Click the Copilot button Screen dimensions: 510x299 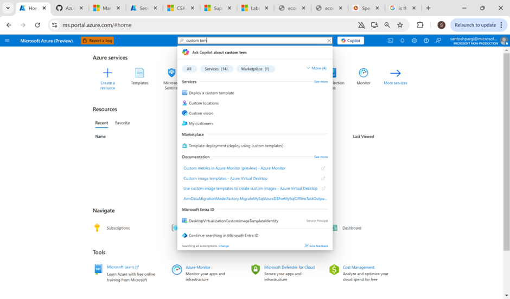coord(350,41)
